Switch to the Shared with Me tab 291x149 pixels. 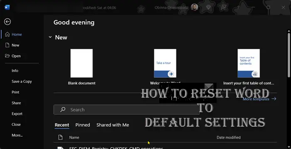[x=113, y=125]
